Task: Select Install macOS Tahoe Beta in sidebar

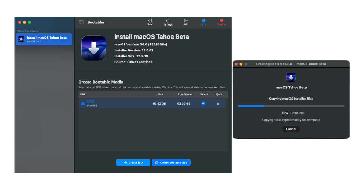Action: [44, 39]
